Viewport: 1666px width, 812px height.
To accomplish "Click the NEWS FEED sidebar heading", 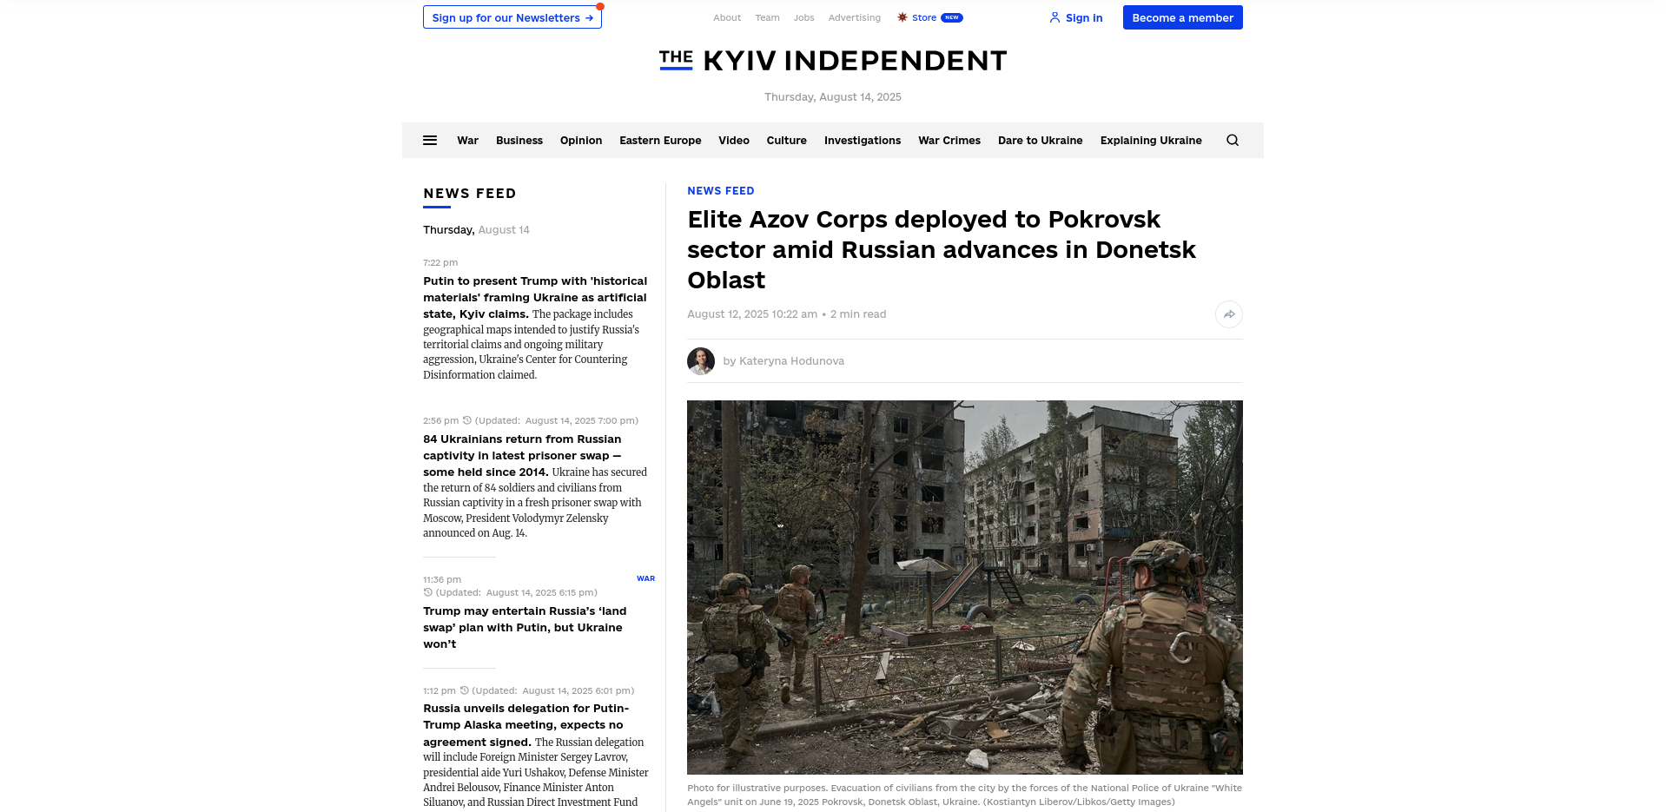I will pyautogui.click(x=470, y=193).
